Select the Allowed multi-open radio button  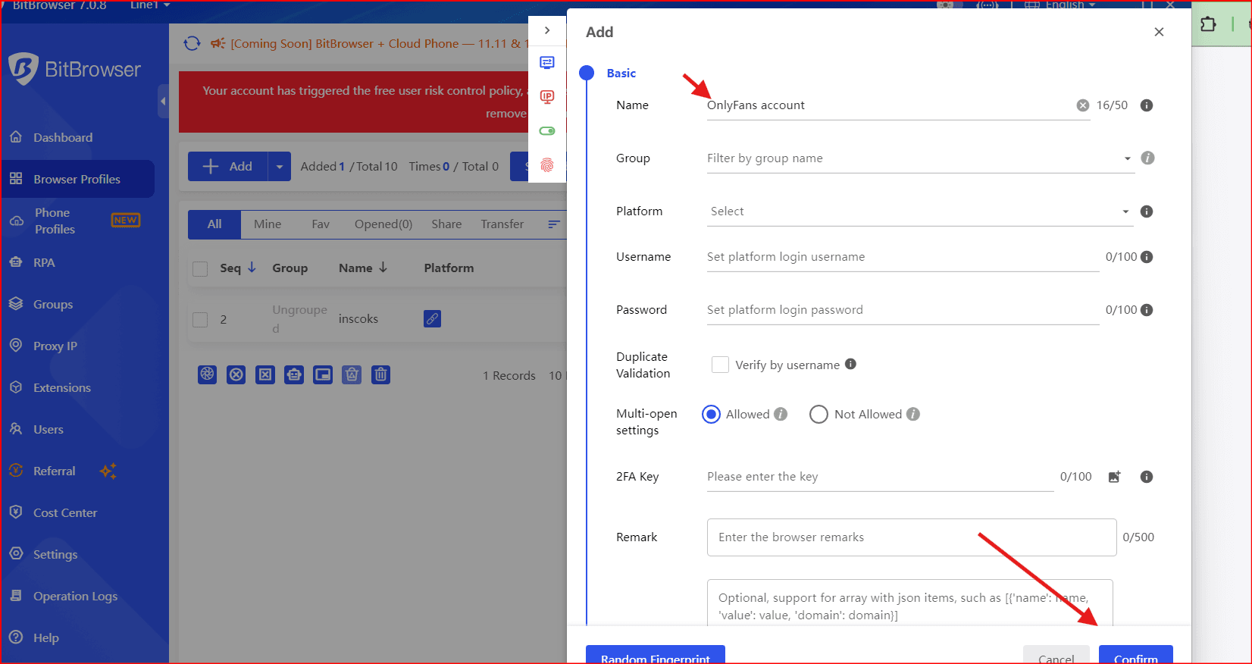(711, 415)
